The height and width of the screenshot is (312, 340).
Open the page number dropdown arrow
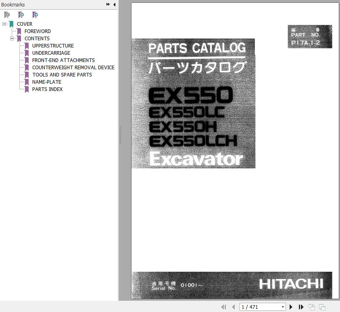pyautogui.click(x=283, y=307)
